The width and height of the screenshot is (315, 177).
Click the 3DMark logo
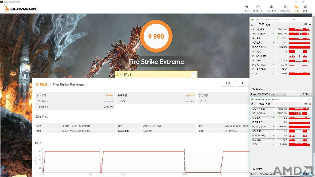pos(20,8)
